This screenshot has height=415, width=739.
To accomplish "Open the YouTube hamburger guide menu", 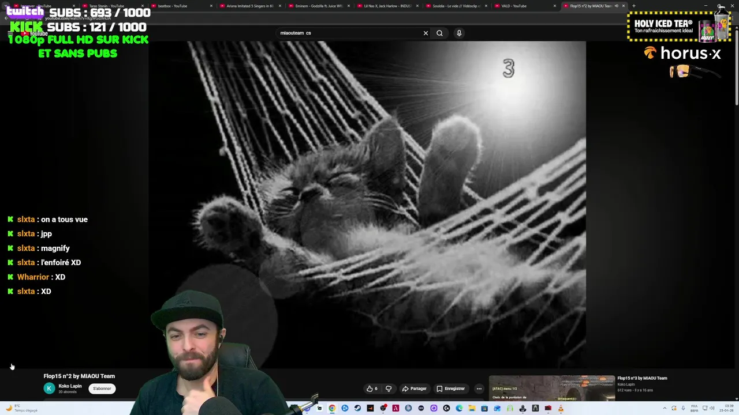I will click(x=10, y=33).
